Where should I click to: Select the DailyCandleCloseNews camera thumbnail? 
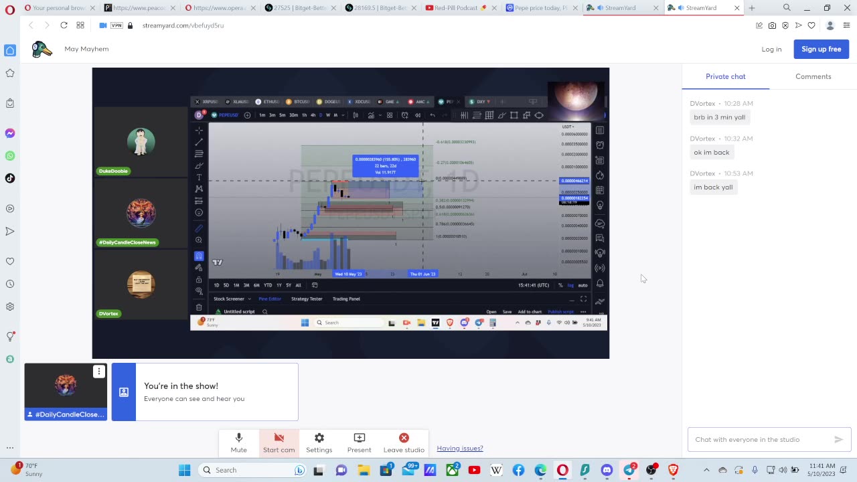[66, 392]
